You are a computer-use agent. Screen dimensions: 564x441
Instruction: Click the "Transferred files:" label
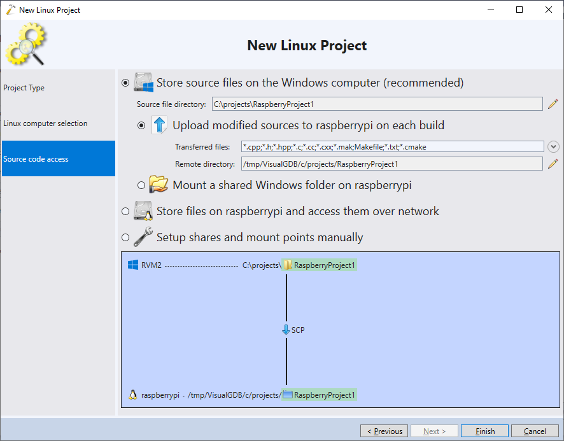tap(202, 147)
